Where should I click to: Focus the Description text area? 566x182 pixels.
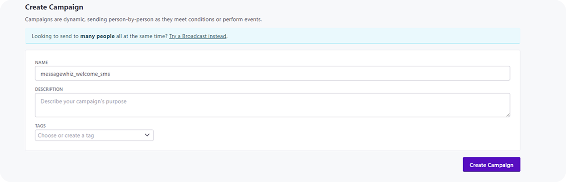[272, 105]
